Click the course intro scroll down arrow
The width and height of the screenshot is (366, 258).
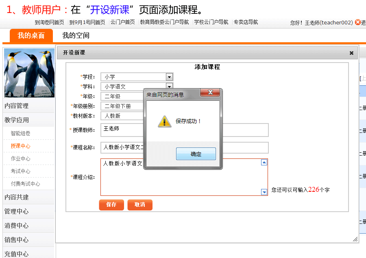264,192
